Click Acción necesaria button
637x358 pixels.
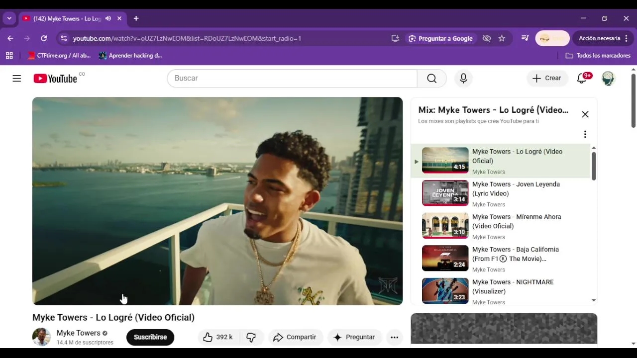click(599, 38)
